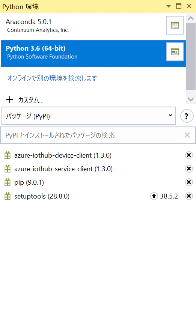Open interactive window for Anaconda 5.0.1

point(175,25)
